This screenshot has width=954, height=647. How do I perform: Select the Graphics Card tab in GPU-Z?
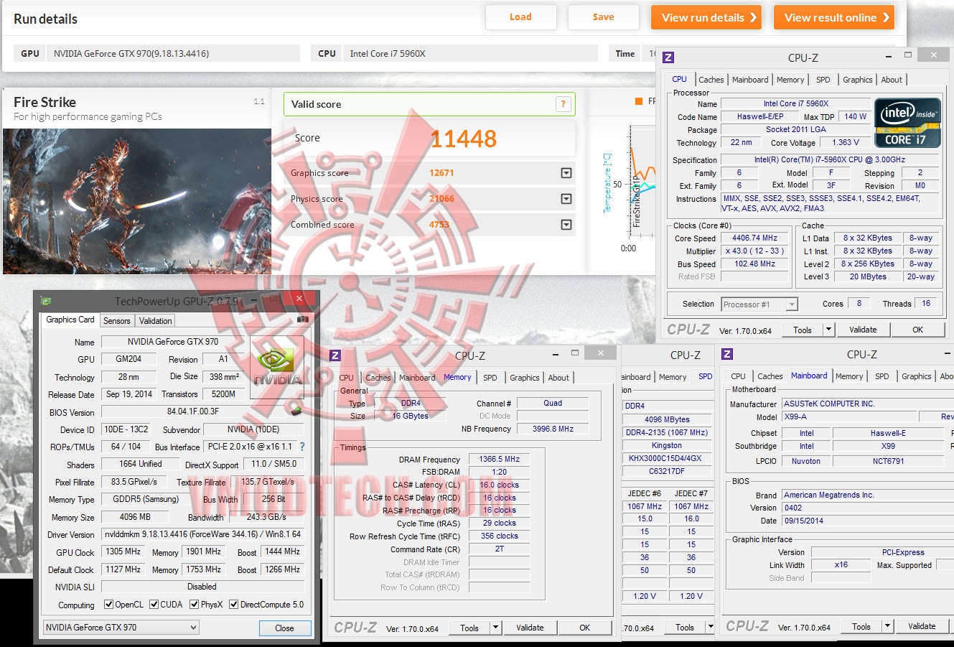[70, 320]
